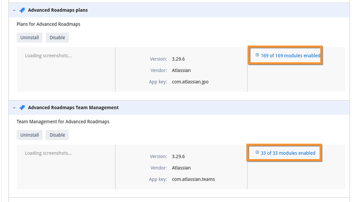Click Loading screenshots placeholder in plans panel
The image size is (353, 202).
pyautogui.click(x=48, y=56)
